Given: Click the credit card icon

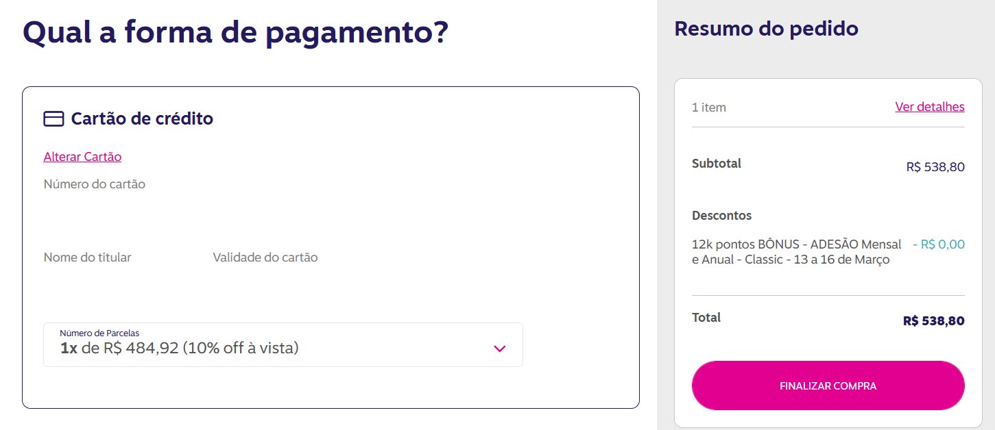Looking at the screenshot, I should click(x=53, y=118).
